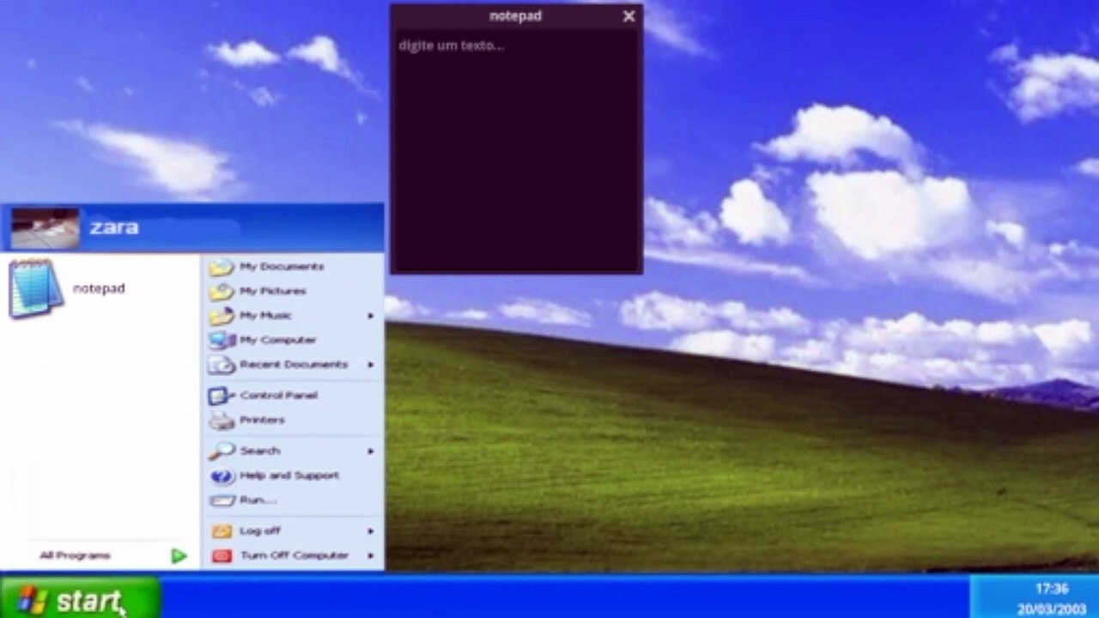Viewport: 1099px width, 618px height.
Task: Click the Printers icon
Action: click(x=222, y=421)
